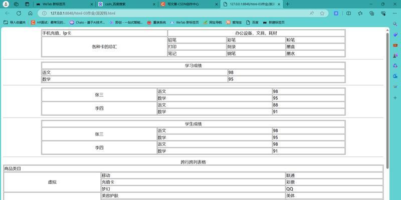Screen dimensions: 401x200
Task: Open the HR面试 bookmark
Action: (x=48, y=22)
